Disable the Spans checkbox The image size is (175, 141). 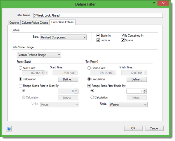click(x=123, y=40)
